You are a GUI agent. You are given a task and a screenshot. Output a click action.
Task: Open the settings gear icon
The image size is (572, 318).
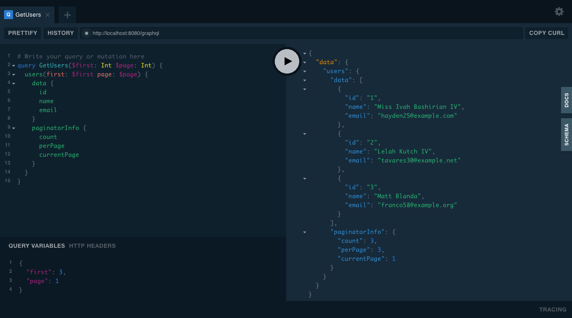click(x=559, y=12)
